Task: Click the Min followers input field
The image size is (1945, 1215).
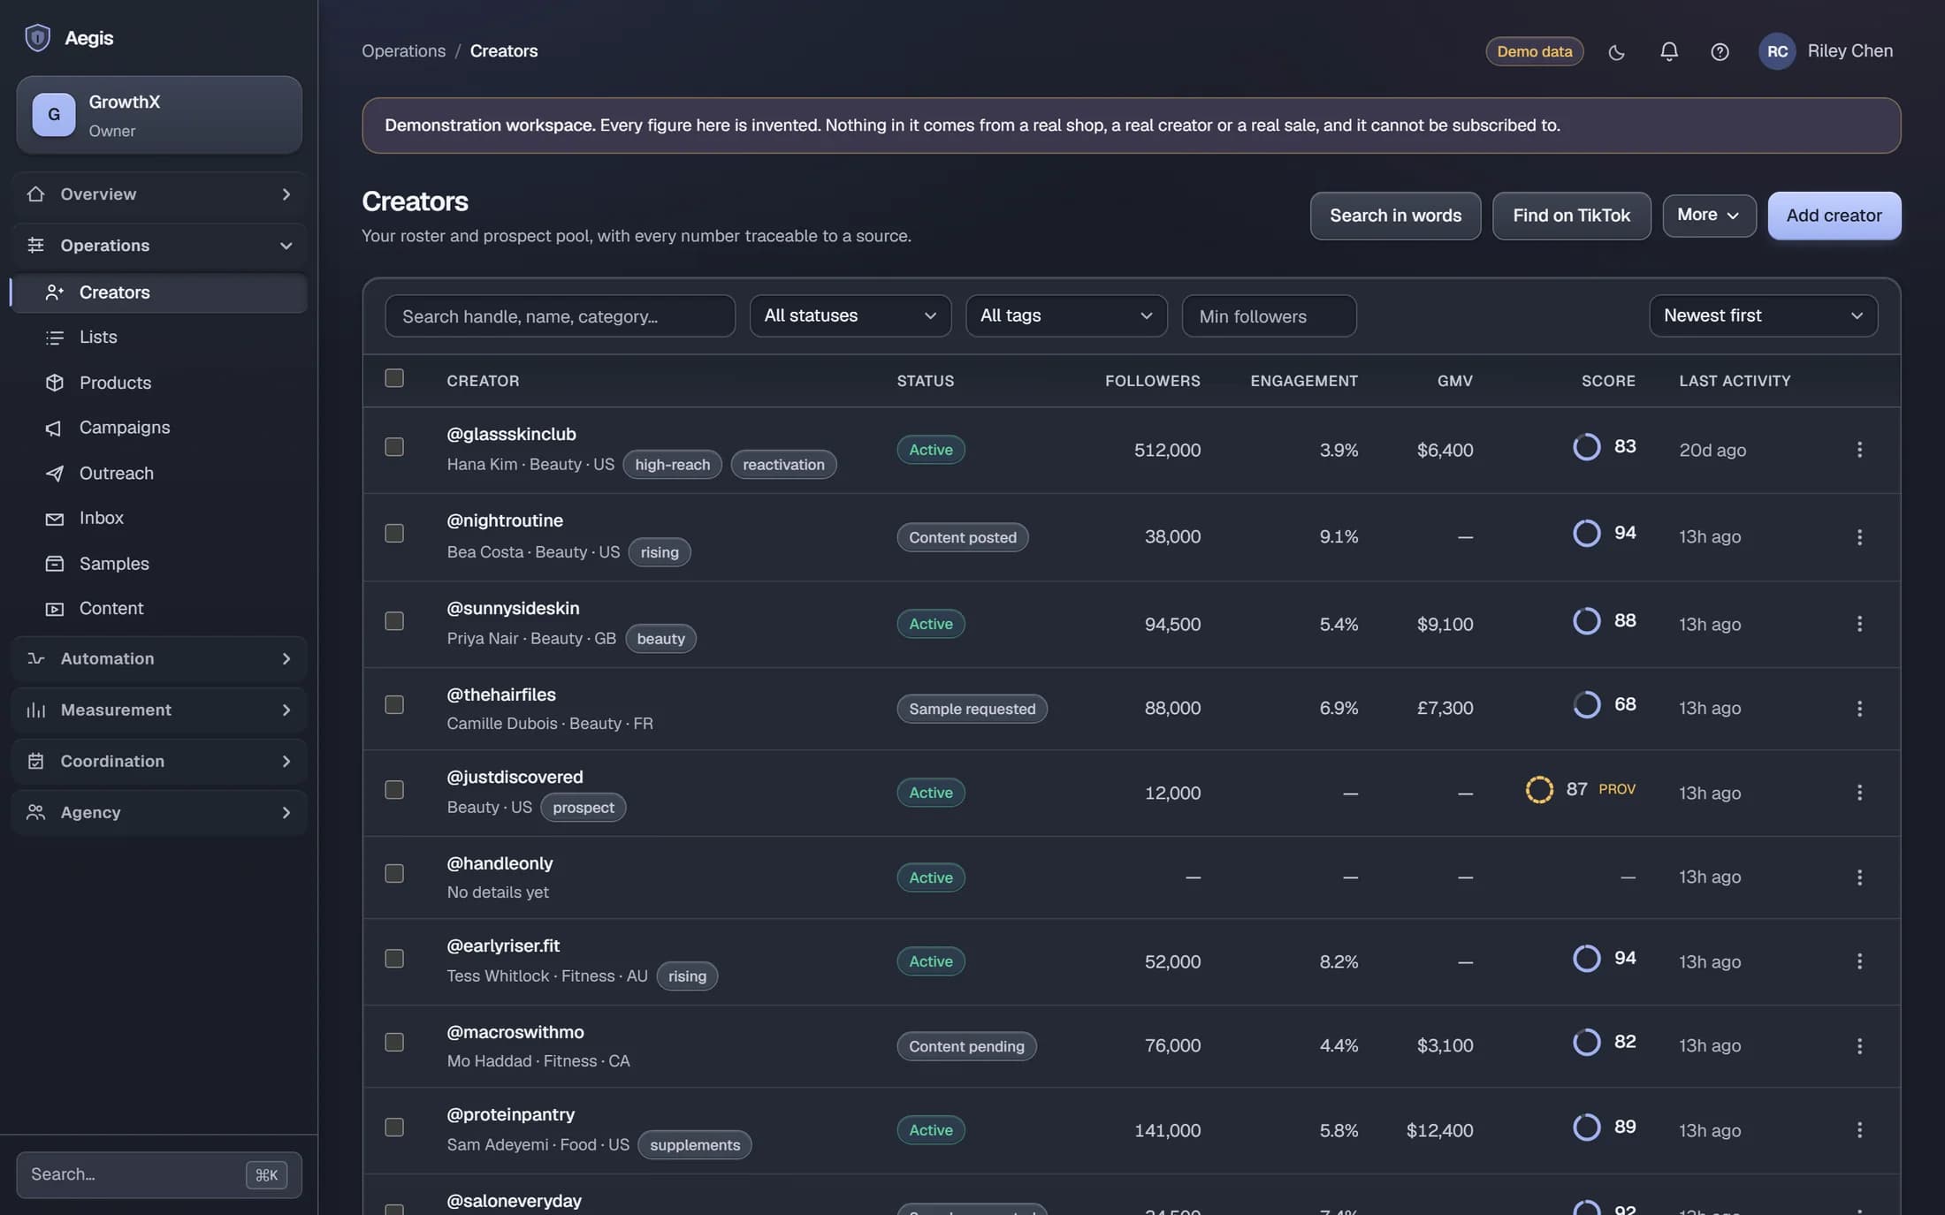Action: click(x=1269, y=316)
